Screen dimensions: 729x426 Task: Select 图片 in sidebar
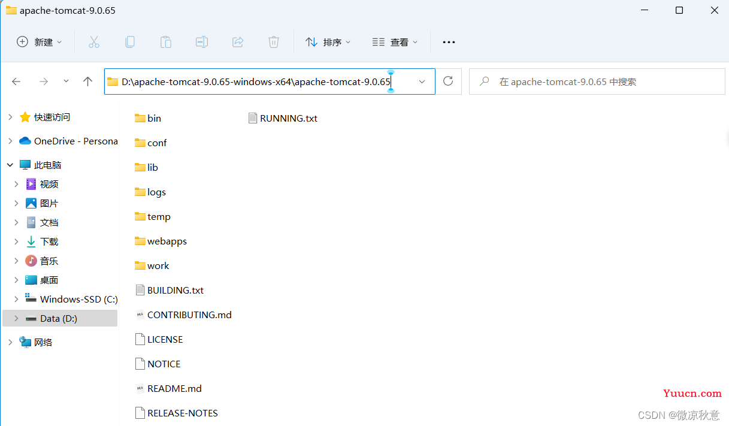tap(49, 203)
